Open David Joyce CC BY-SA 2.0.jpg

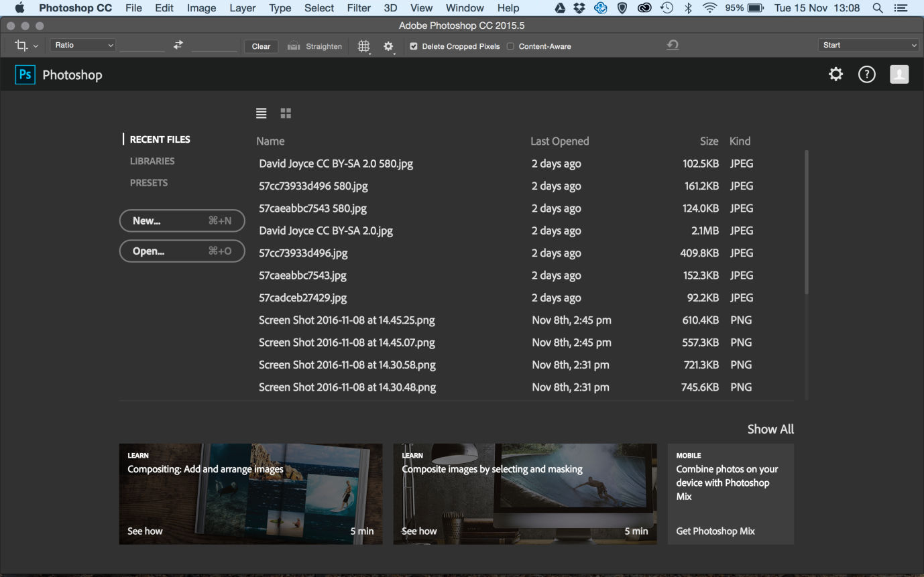326,231
